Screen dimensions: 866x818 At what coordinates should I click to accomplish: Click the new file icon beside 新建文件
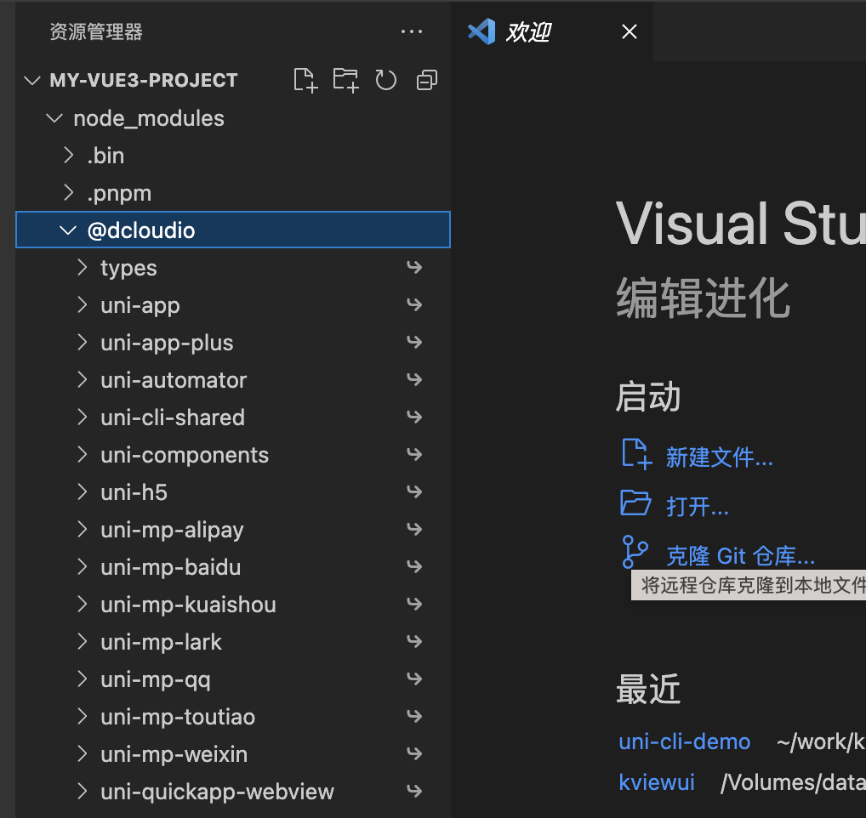[636, 454]
